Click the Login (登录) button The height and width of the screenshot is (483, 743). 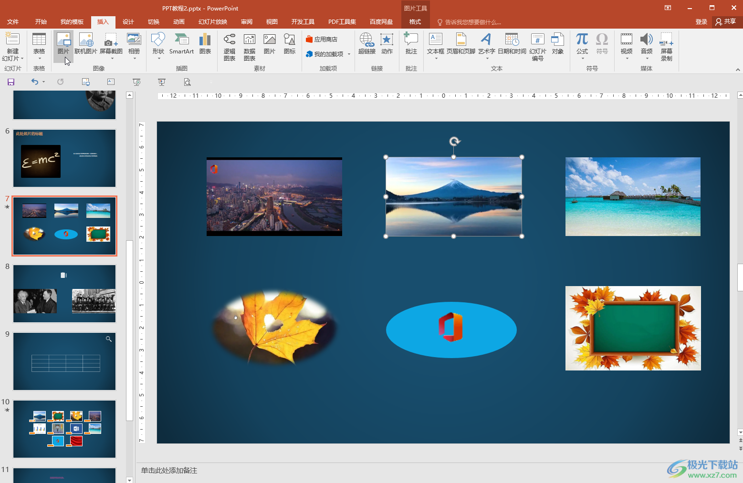[701, 22]
